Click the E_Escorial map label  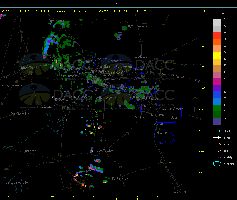click(98, 90)
